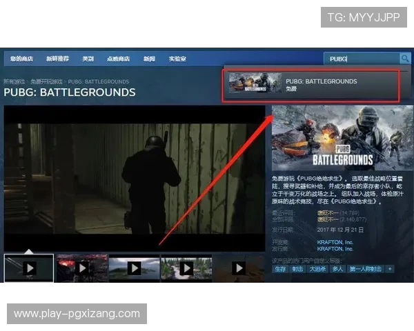
Task: Play the red lava video thumbnail
Action: point(82,268)
